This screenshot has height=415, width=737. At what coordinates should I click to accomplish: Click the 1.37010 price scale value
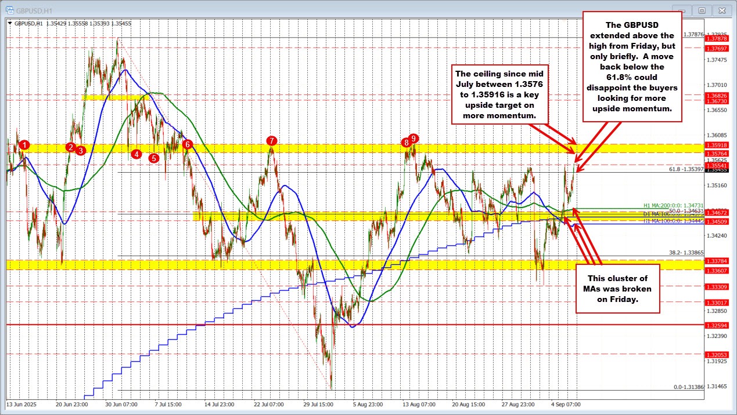716,85
